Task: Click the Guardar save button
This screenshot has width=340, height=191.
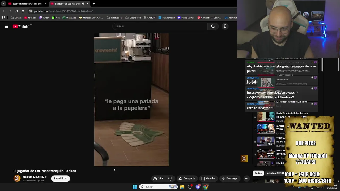Action: pos(208,179)
